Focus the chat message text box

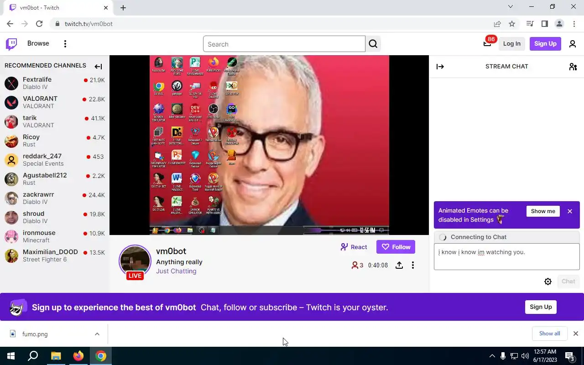tap(506, 256)
